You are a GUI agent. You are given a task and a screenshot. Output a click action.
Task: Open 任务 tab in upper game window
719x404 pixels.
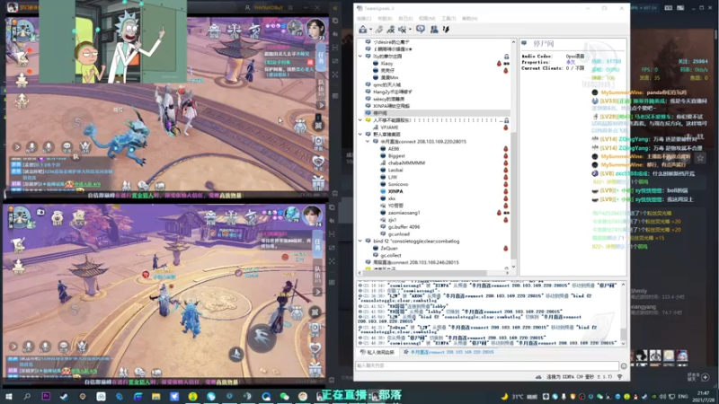[x=321, y=57]
